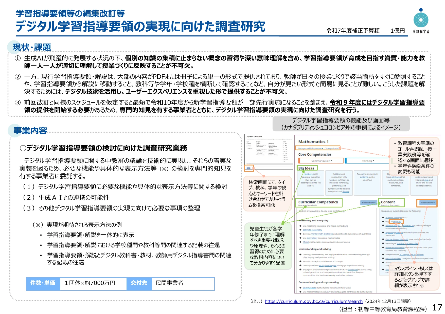The height and width of the screenshot is (314, 445).
Task: Click the "Communicating and representing" subheading
Action: pyautogui.click(x=318, y=282)
